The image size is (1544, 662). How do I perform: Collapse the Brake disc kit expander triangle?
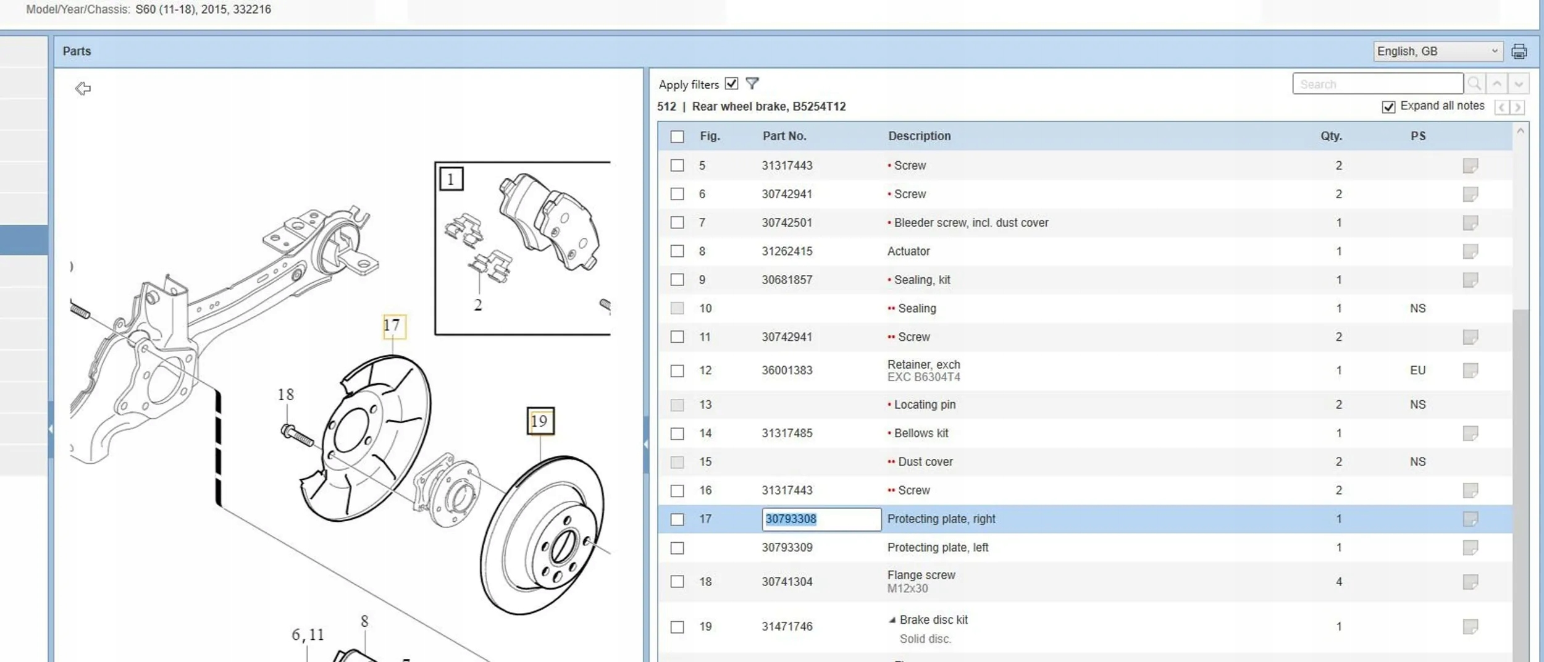coord(892,620)
